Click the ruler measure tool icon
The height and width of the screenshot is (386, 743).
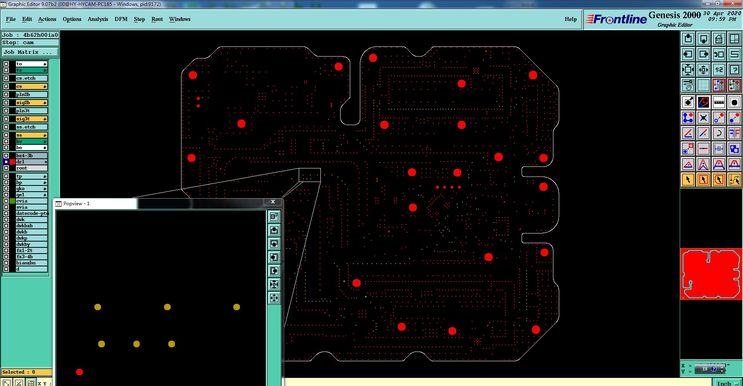point(719,102)
